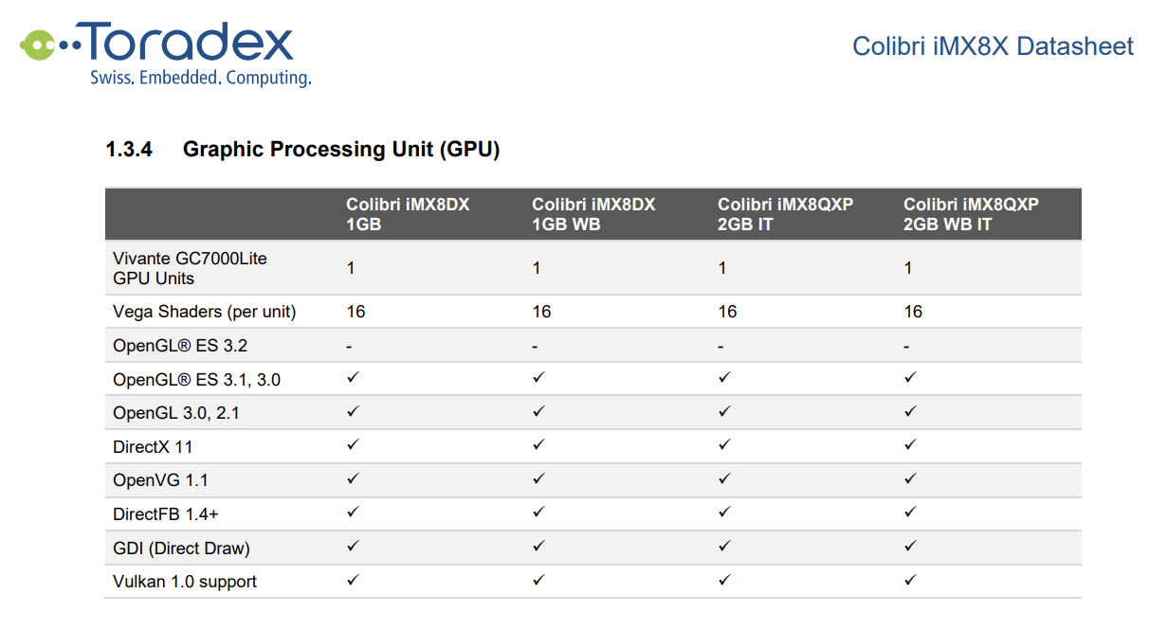Select row label 'Vulkan 1.0 support'
The height and width of the screenshot is (630, 1149).
tap(185, 582)
